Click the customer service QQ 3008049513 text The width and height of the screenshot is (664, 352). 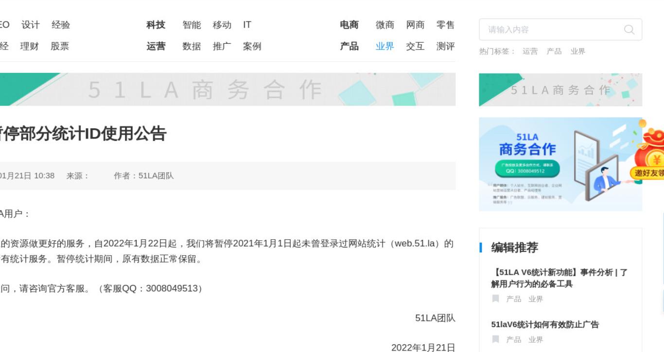click(x=150, y=289)
